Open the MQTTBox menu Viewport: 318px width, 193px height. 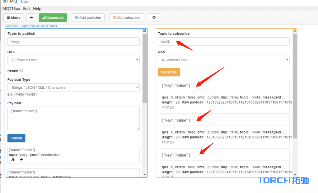(x=11, y=8)
